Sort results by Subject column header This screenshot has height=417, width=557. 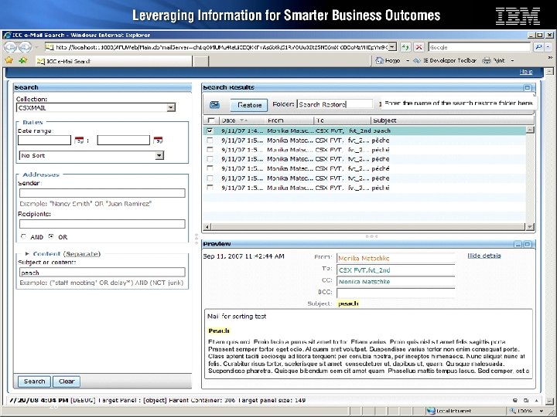point(384,120)
